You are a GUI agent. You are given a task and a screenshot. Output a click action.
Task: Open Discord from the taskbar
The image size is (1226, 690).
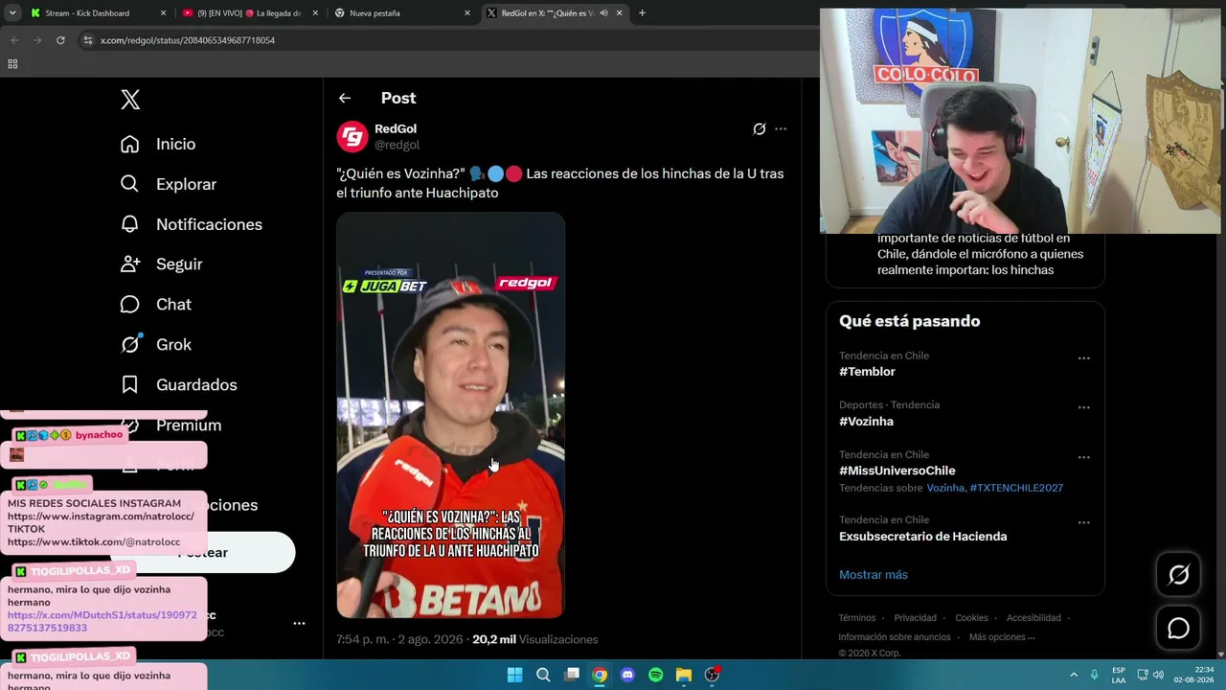coord(627,675)
